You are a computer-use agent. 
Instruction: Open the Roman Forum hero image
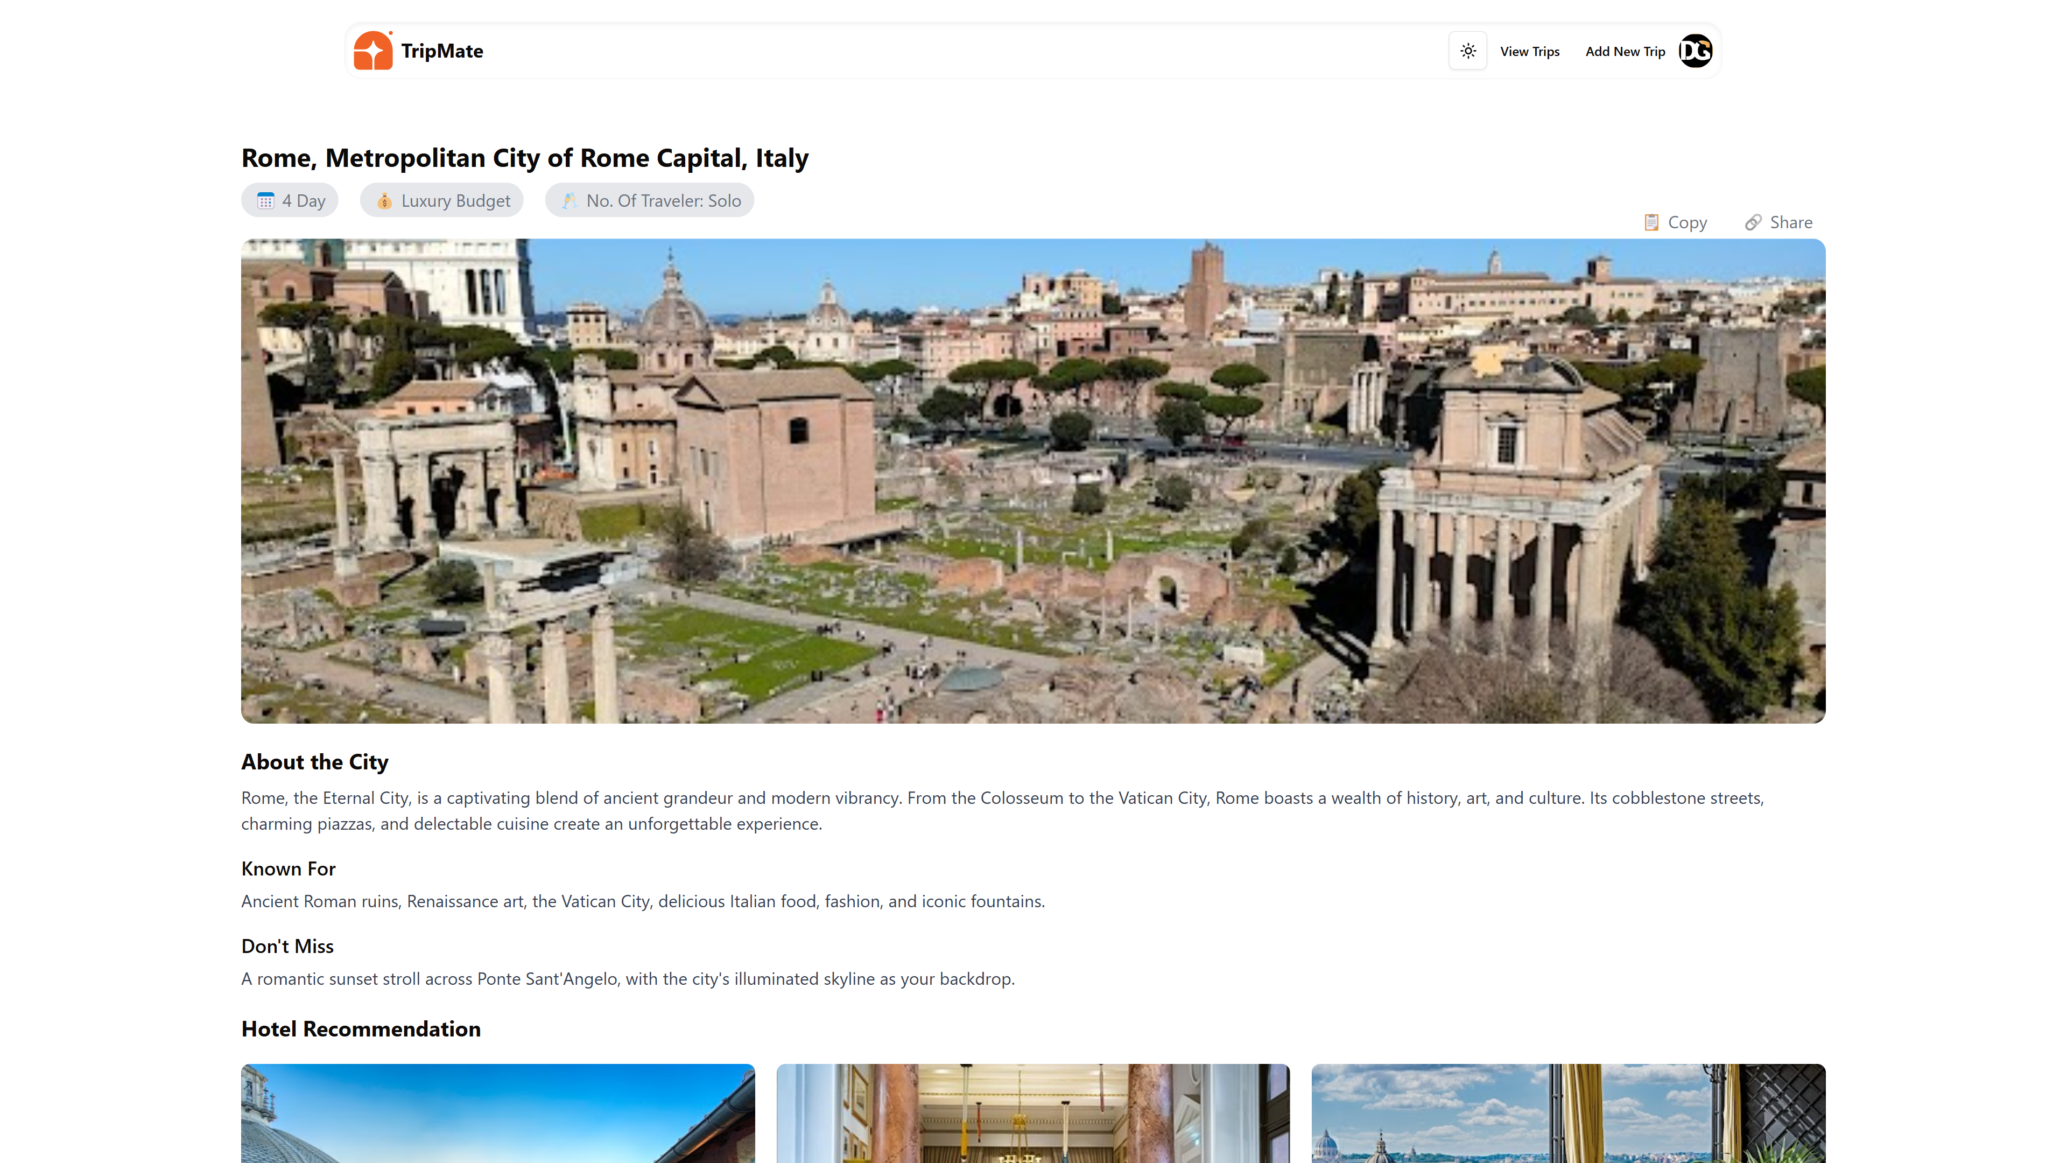tap(1033, 481)
